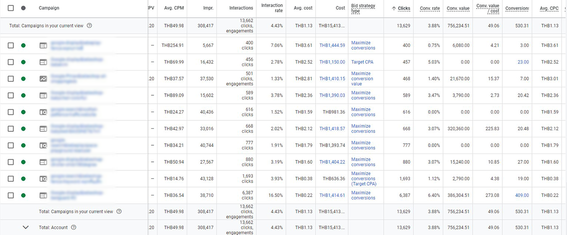567x235 pixels.
Task: Tick the checkbox for the THB1,390.03 cost row
Action: point(11,95)
